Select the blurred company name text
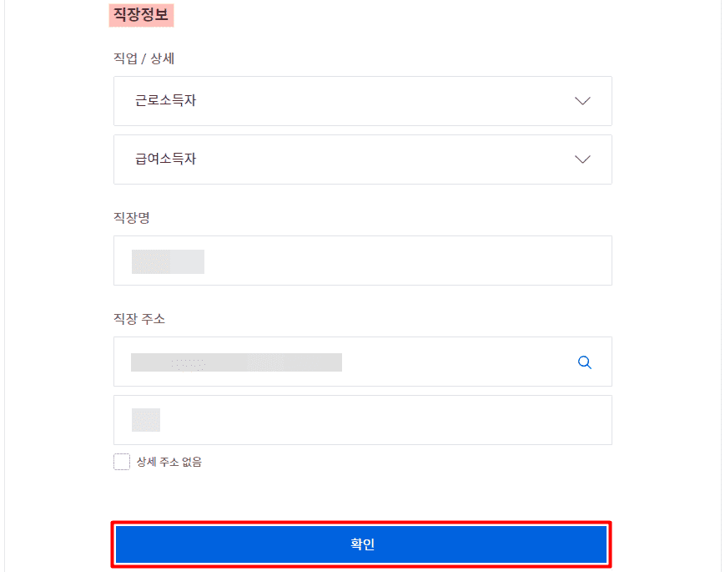The image size is (725, 572). pos(168,261)
